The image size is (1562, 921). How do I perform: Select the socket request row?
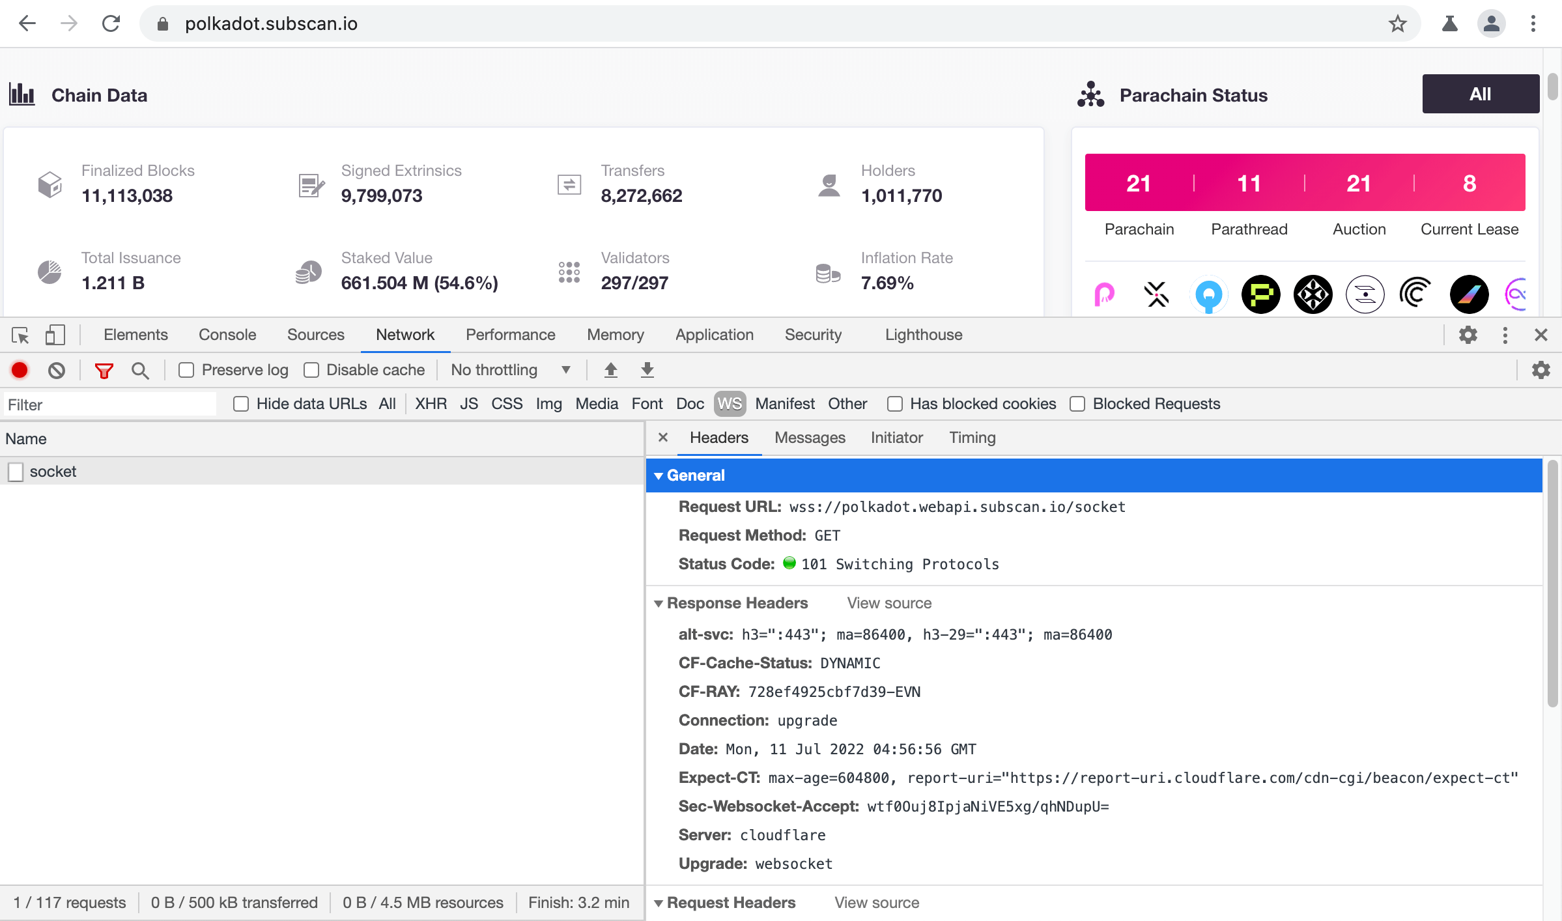coord(322,471)
